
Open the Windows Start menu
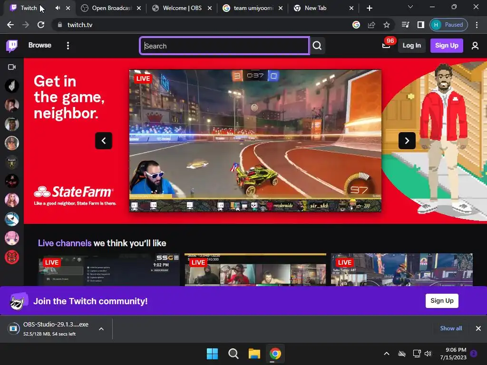213,354
